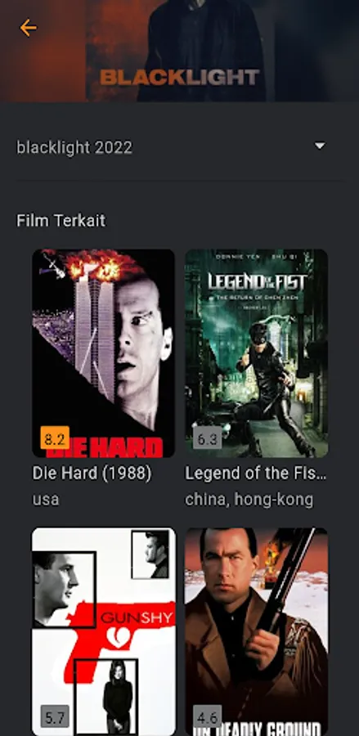359x736 pixels.
Task: Tap the BLACKLIGHT logo text in banner
Action: point(179,77)
